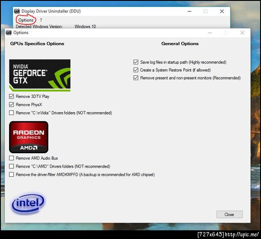Close the Options window with X

[242, 33]
